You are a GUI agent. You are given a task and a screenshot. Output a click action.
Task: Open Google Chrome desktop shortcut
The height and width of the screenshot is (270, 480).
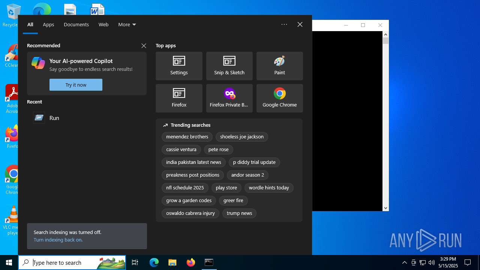11,180
